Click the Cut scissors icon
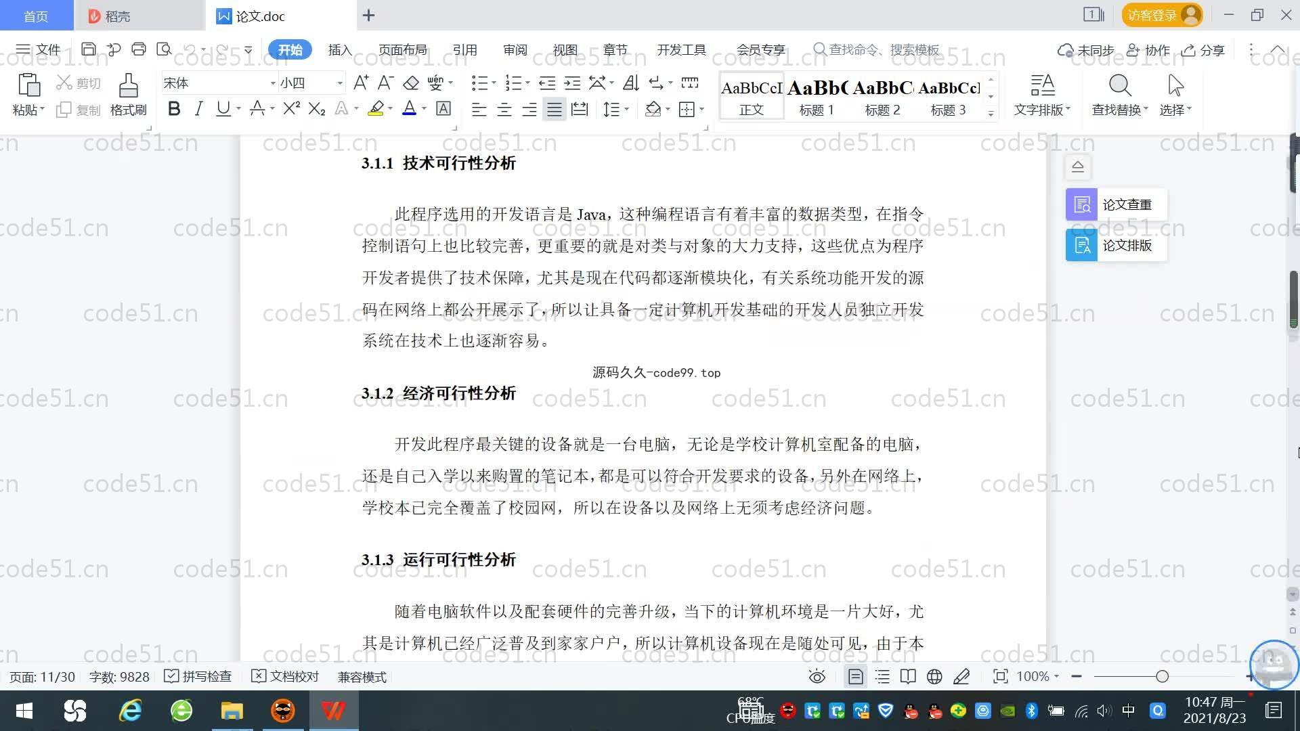1300x731 pixels. pos(64,83)
